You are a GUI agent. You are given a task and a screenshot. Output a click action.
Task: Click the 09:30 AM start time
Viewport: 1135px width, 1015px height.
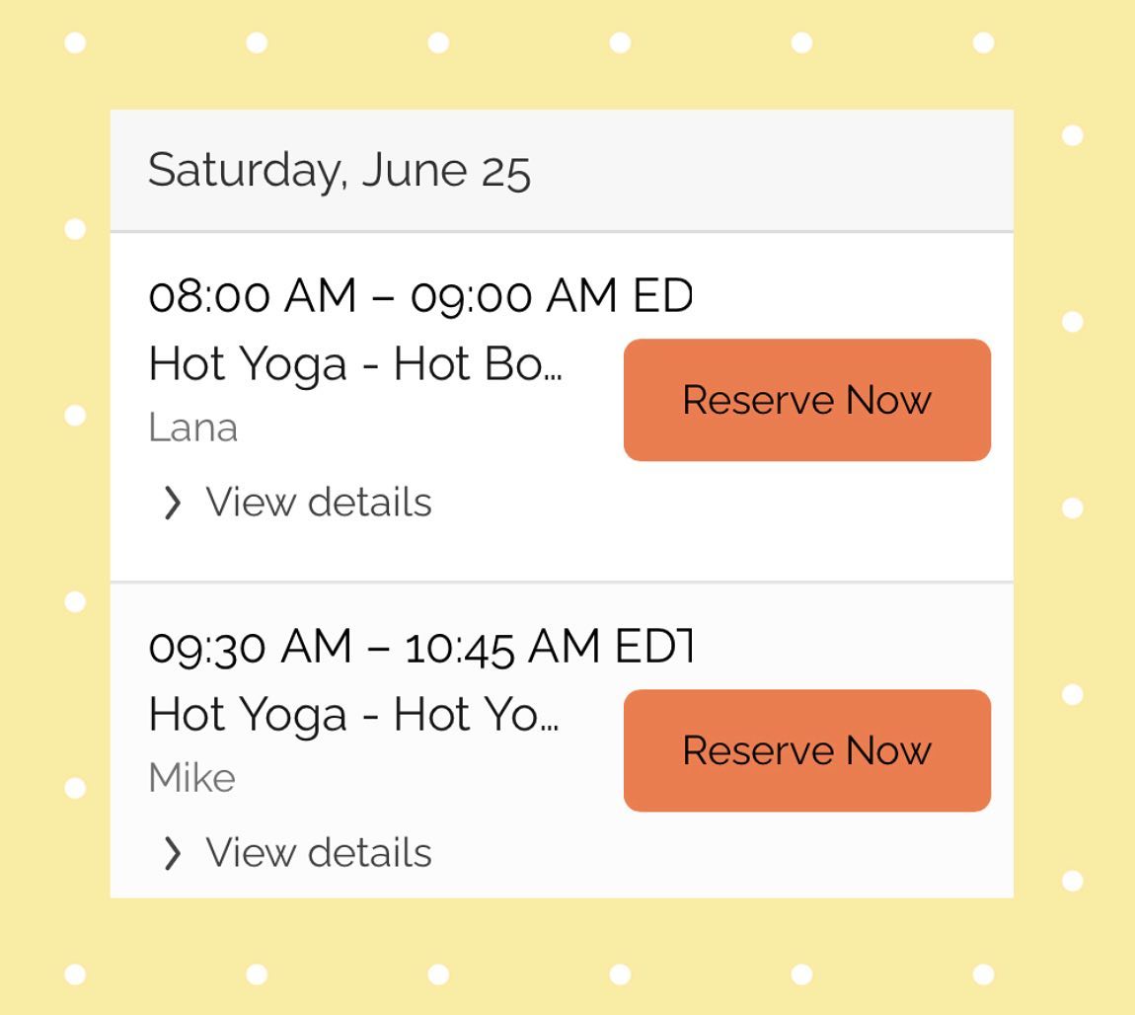250,647
